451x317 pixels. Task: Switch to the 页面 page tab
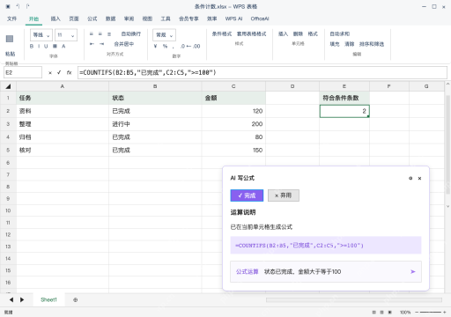(x=74, y=18)
